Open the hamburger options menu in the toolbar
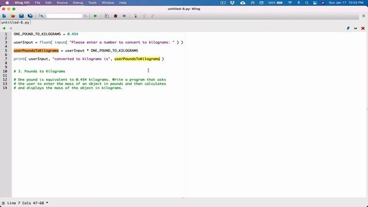The height and width of the screenshot is (207, 368). pyautogui.click(x=363, y=16)
